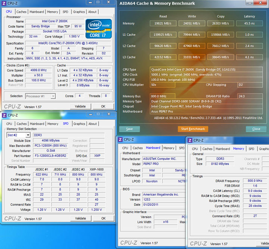Switch to the Caches tab in the Mainboard CPU-Z window
The width and height of the screenshot is (269, 249).
coord(137,148)
